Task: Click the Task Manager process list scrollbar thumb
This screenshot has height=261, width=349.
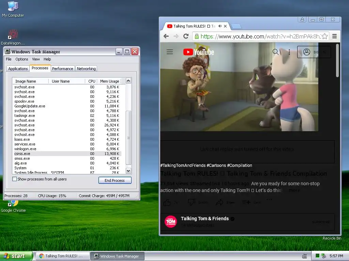Action: point(128,138)
